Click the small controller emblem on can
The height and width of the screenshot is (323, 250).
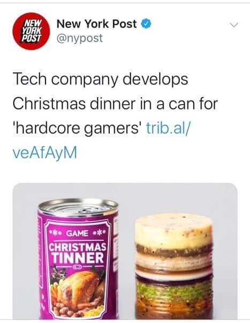pos(78,267)
